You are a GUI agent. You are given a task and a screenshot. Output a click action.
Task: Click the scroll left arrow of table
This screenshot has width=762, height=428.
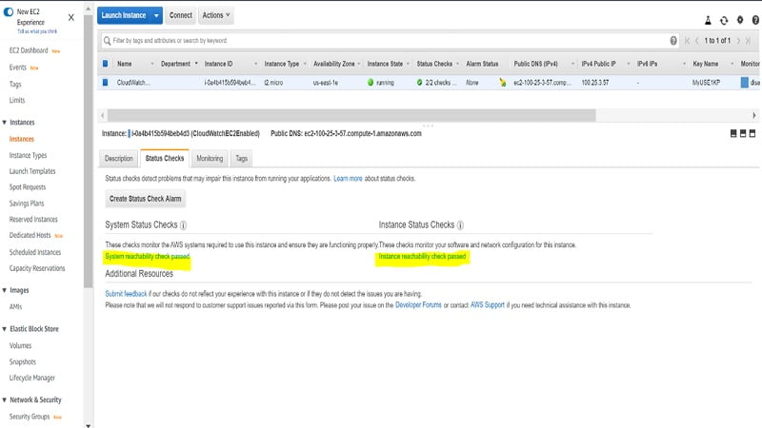(x=103, y=115)
